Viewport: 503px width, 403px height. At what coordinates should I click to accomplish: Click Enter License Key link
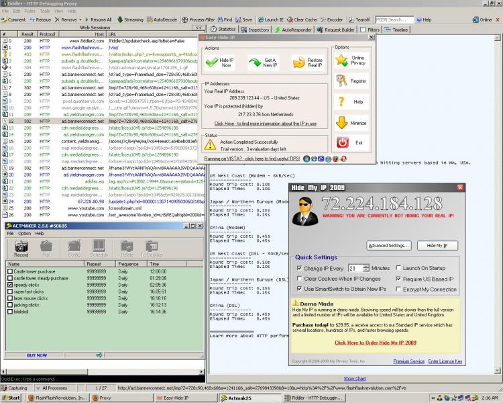445,361
